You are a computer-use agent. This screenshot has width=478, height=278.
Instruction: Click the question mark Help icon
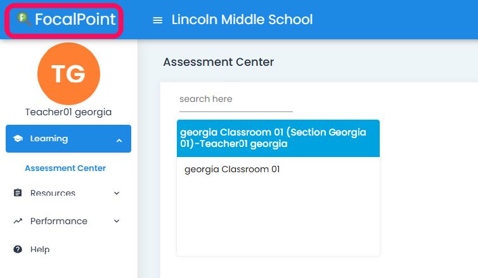pos(18,250)
